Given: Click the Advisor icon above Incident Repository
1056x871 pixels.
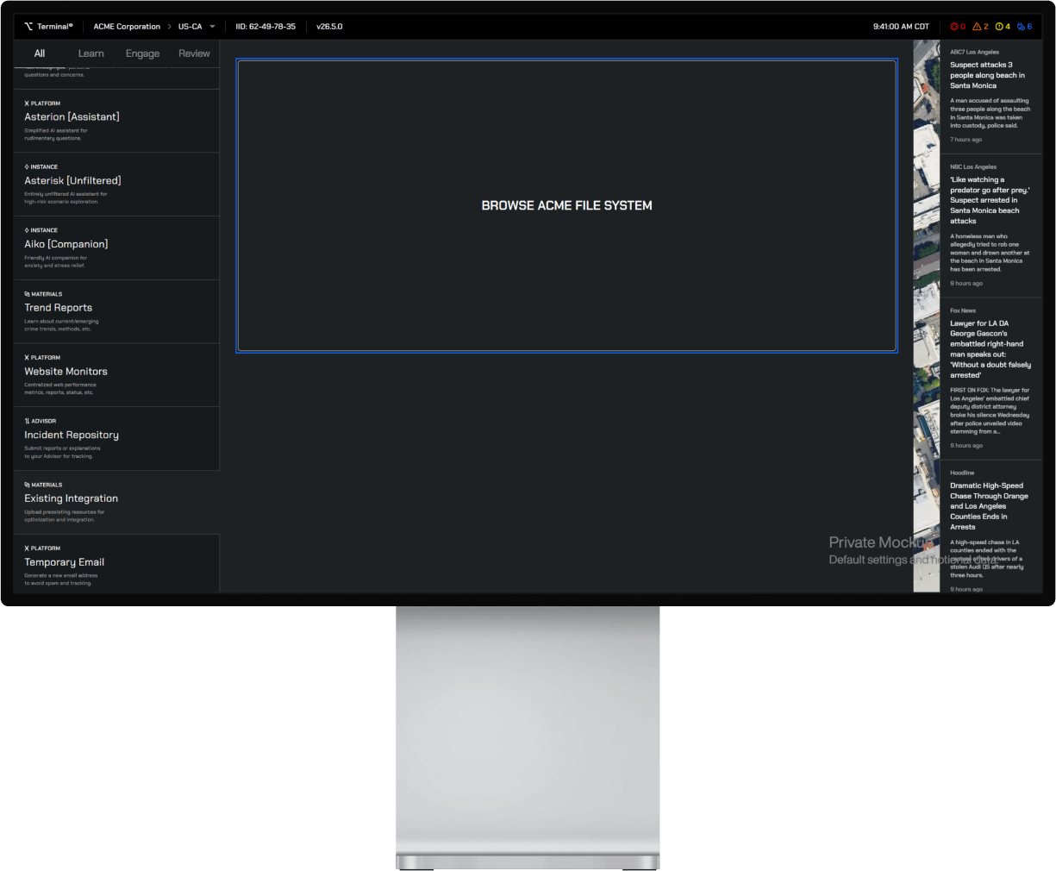Looking at the screenshot, I should pyautogui.click(x=27, y=422).
